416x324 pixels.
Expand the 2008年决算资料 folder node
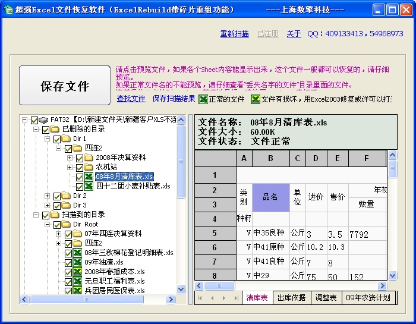click(70, 158)
